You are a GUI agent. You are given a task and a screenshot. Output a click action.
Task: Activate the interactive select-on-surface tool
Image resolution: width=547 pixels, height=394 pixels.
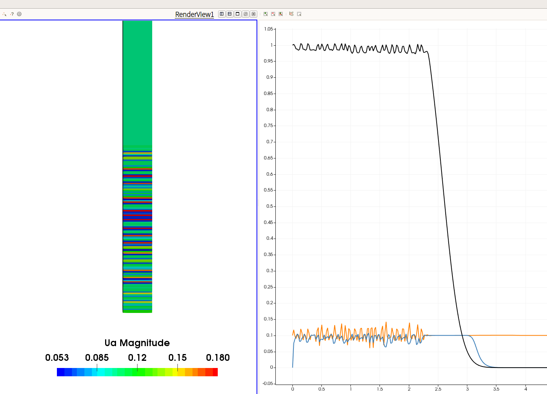point(4,14)
